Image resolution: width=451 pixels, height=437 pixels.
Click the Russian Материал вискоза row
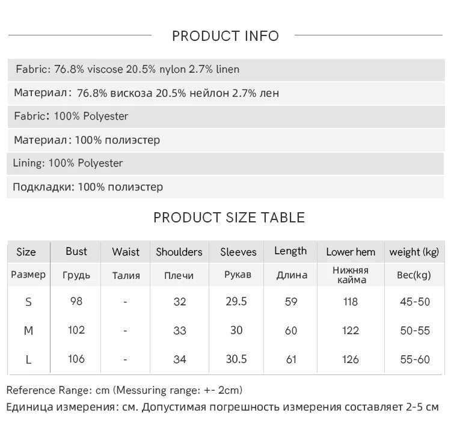click(x=226, y=93)
